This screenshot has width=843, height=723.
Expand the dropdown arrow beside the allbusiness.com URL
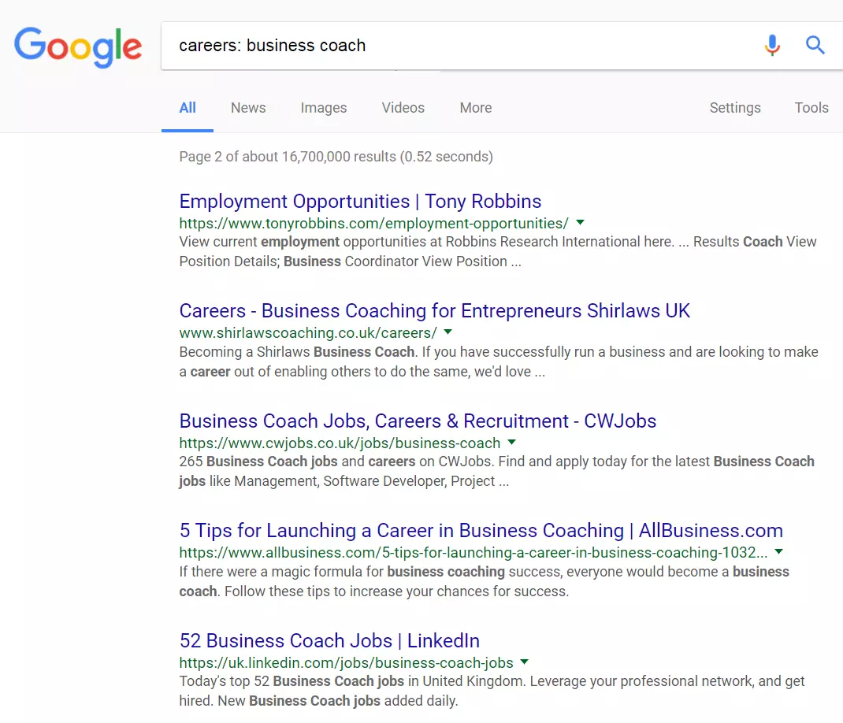click(x=778, y=551)
